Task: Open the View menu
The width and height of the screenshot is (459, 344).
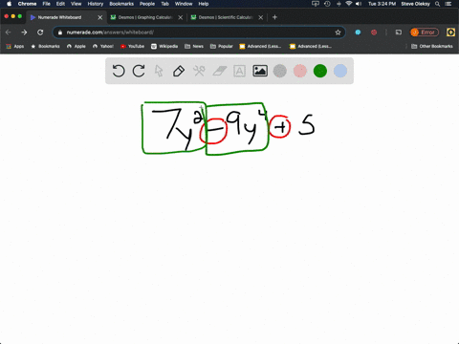Action: [x=76, y=4]
